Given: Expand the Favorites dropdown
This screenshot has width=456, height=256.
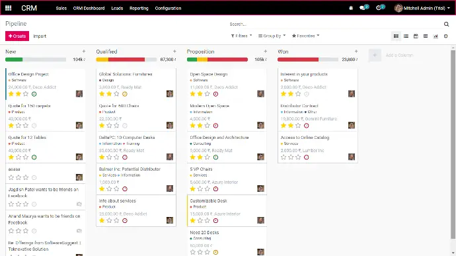Looking at the screenshot, I should pos(305,36).
